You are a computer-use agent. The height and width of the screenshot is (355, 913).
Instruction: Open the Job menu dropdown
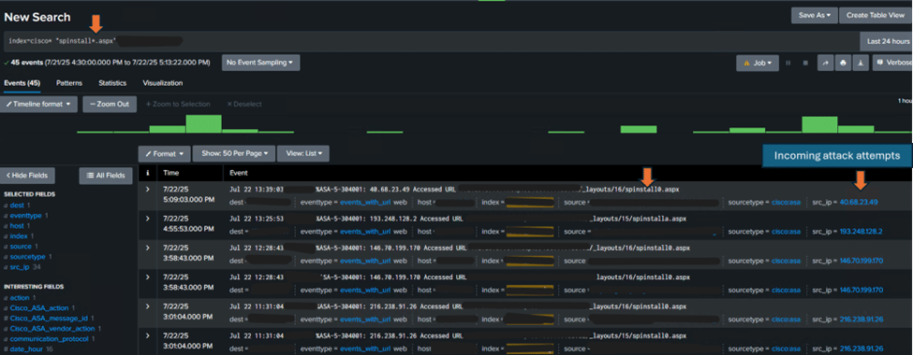pos(757,63)
